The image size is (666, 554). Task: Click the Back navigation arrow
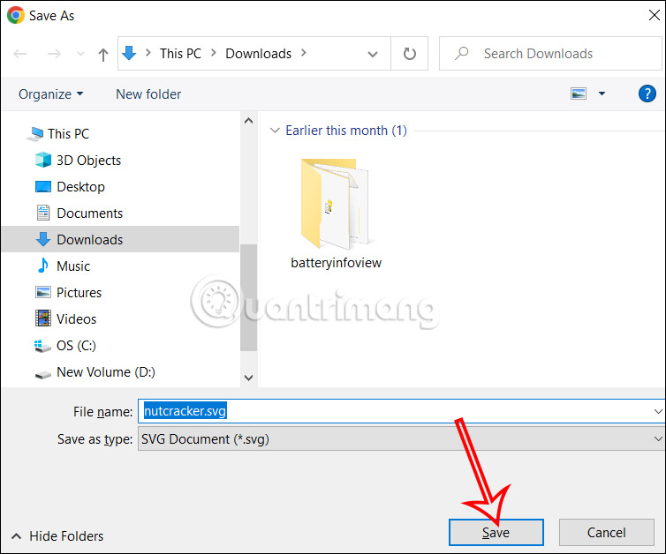tap(20, 54)
